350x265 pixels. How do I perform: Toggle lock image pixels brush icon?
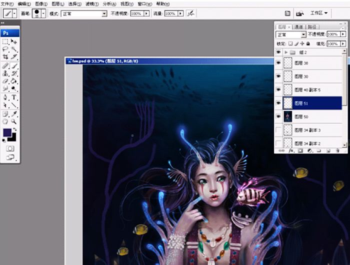tap(296, 43)
